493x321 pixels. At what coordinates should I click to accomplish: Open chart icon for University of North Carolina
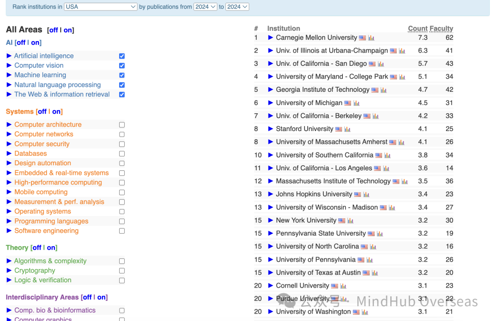(x=373, y=247)
